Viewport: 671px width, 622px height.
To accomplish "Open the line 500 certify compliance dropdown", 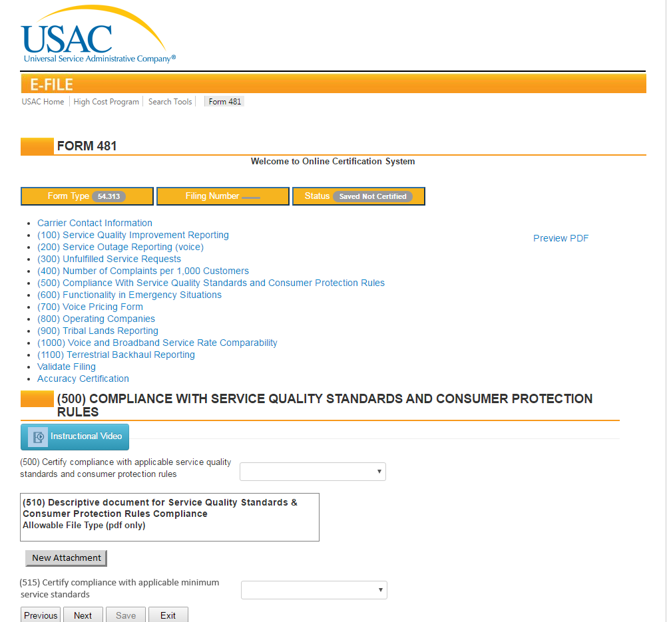I will (x=312, y=472).
